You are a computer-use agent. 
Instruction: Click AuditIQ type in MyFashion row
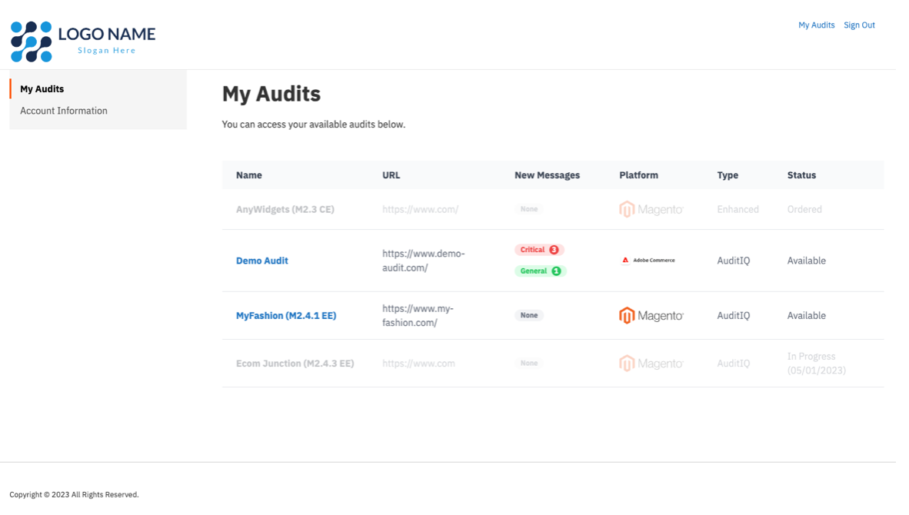coord(734,316)
